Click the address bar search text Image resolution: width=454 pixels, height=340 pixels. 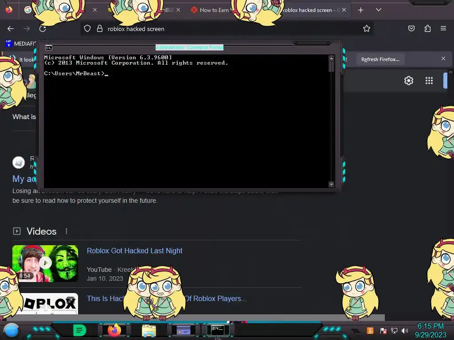click(x=136, y=29)
